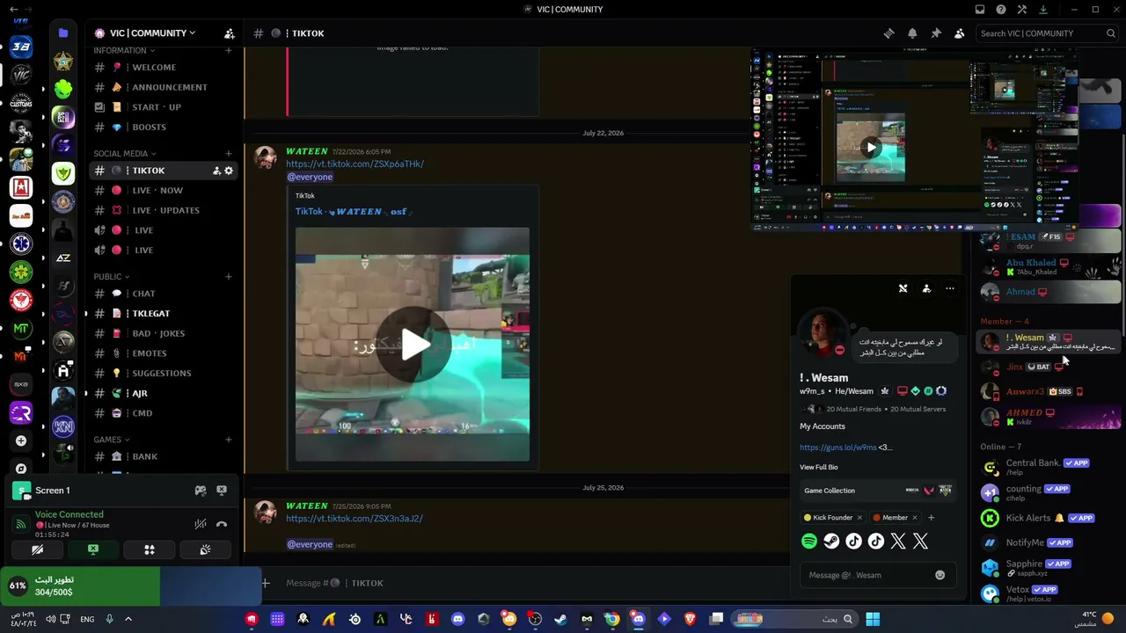Open voice connection signal details
Image resolution: width=1126 pixels, height=633 pixels.
21,524
